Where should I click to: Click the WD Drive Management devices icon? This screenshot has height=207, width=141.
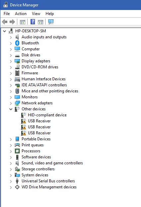(x=17, y=187)
